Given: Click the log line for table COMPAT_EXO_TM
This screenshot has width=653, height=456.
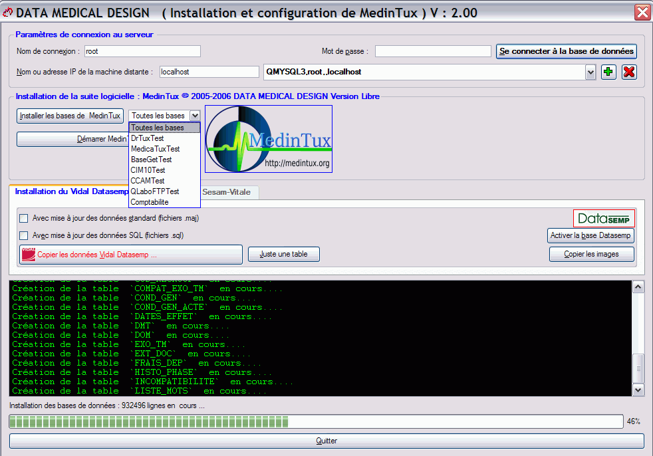Looking at the screenshot, I should point(148,288).
